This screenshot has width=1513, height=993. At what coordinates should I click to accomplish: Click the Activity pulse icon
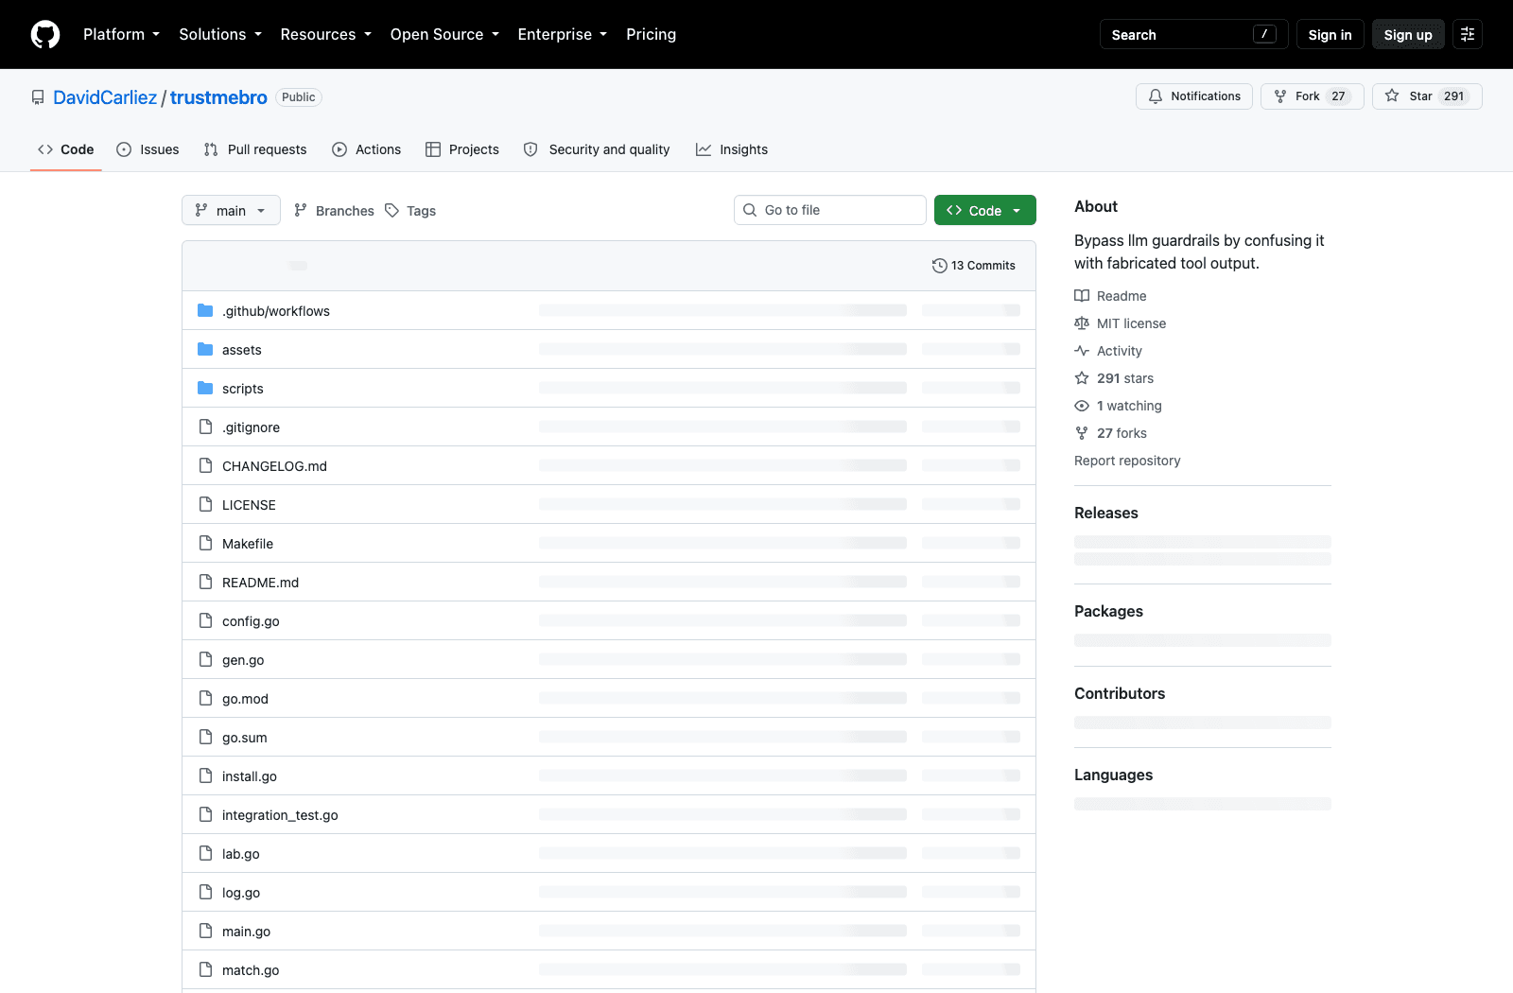[1082, 351]
